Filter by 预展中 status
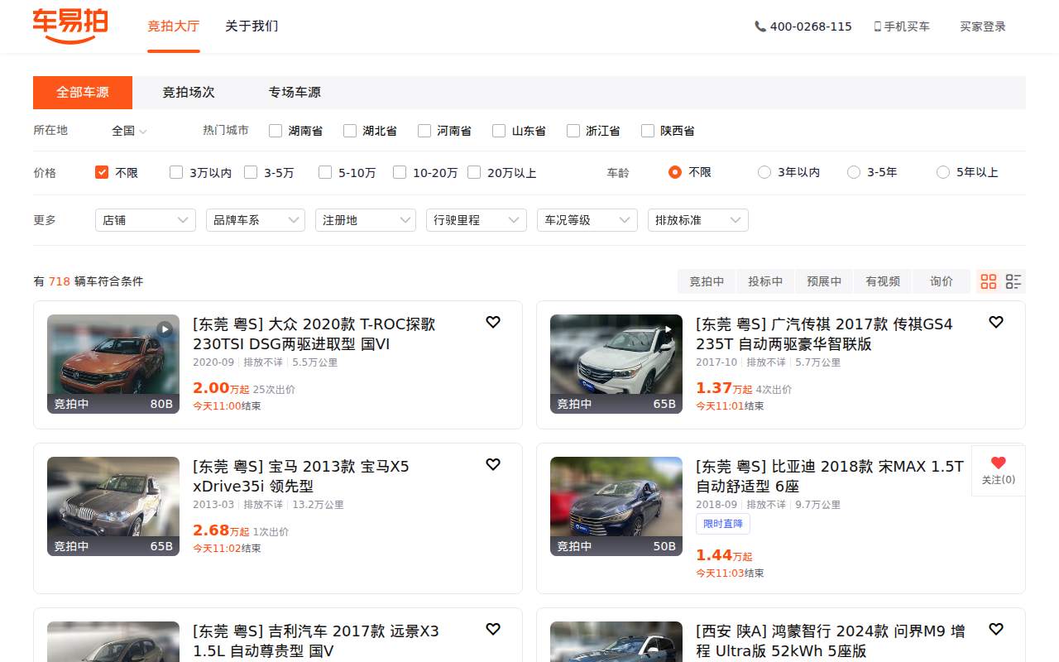Screen dimensions: 1059x662 click(x=824, y=281)
